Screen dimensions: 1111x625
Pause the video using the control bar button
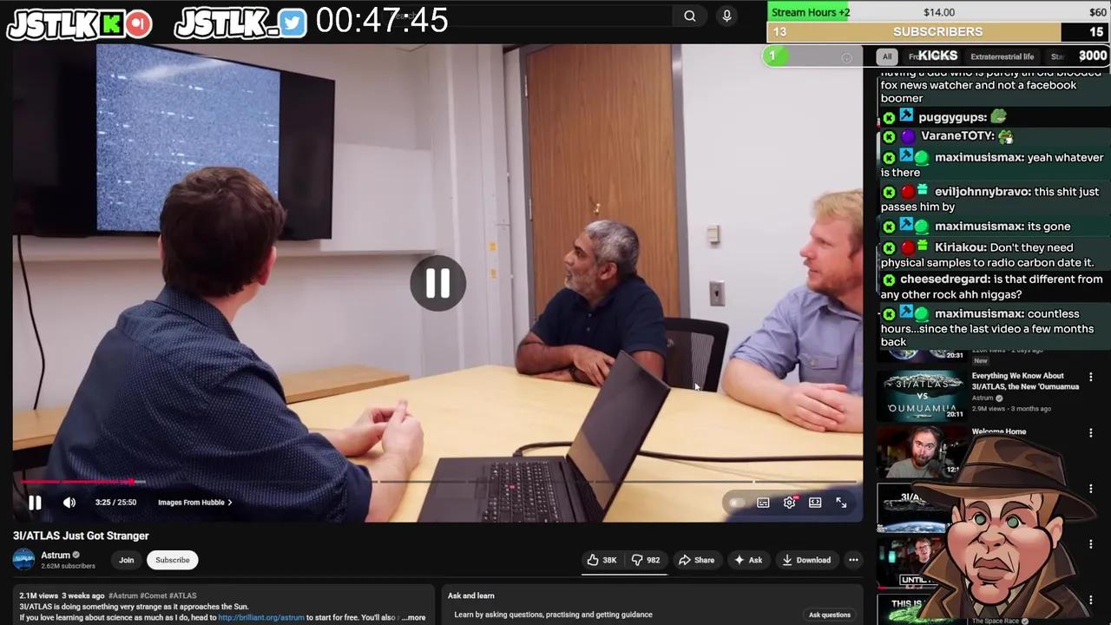tap(35, 503)
